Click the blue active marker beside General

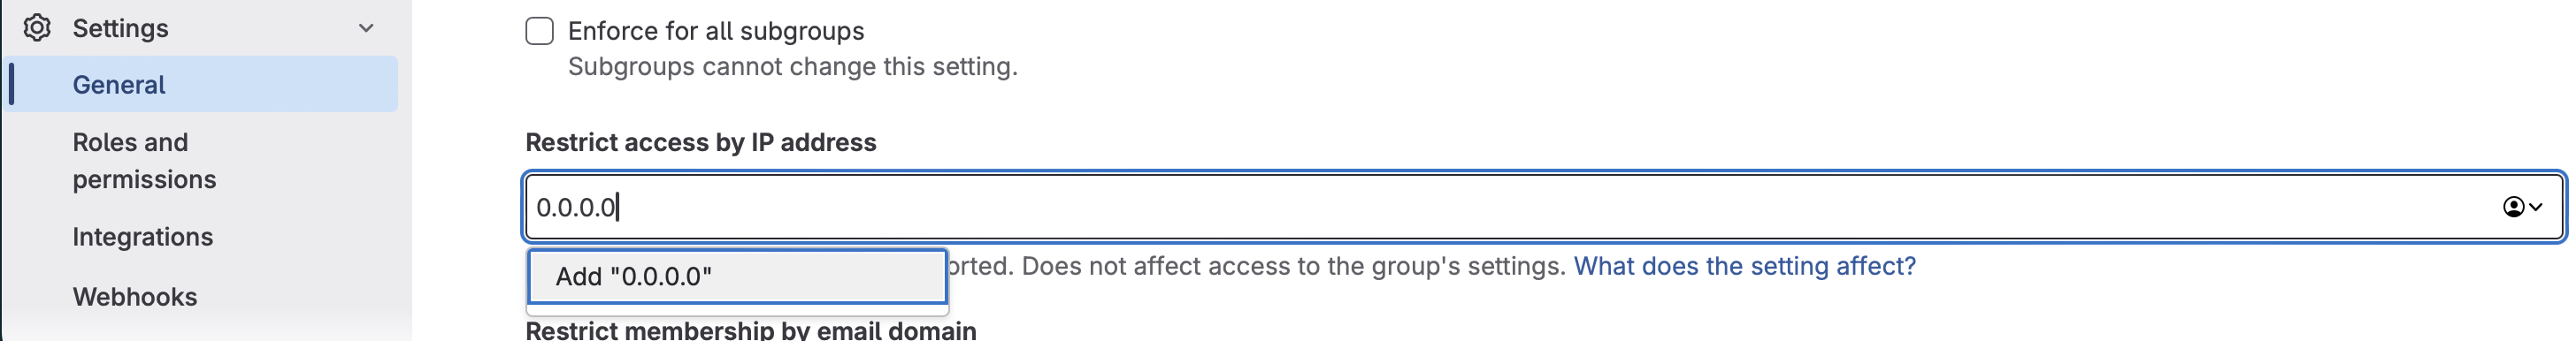(11, 84)
